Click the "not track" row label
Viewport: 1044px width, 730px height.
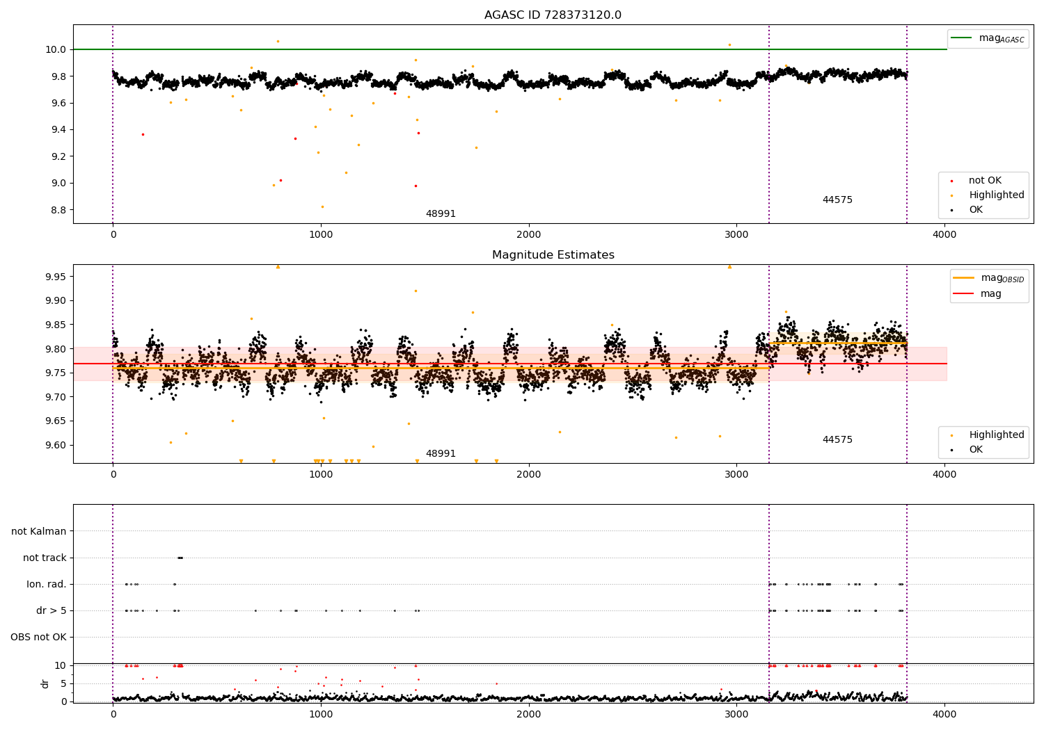[x=45, y=558]
